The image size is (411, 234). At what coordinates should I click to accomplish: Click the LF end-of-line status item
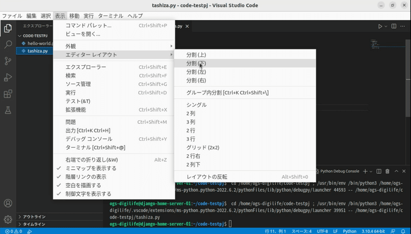335,231
